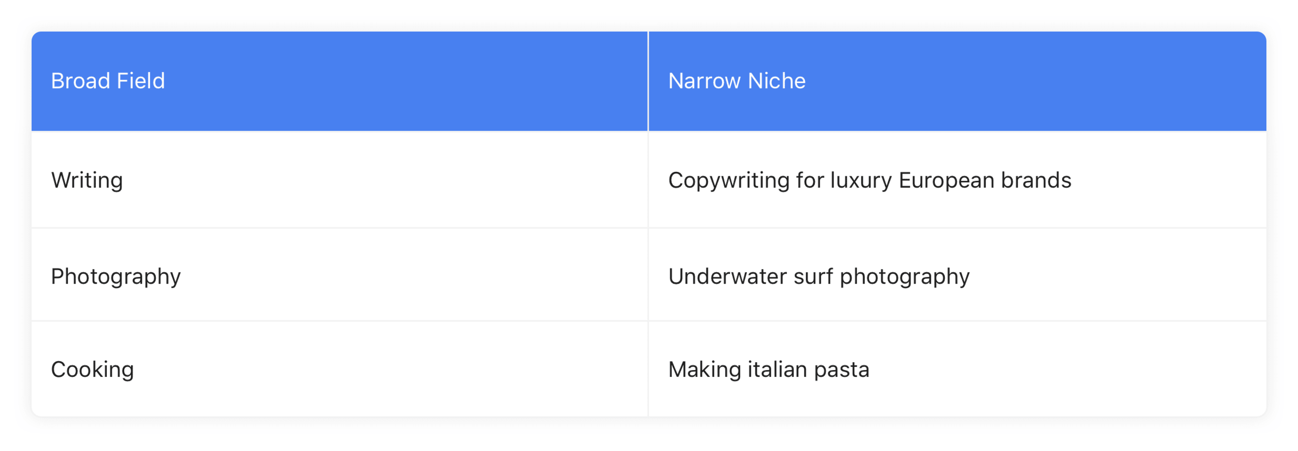Viewport: 1298px width, 451px height.
Task: Click the word "pasta" in the last row
Action: point(841,370)
